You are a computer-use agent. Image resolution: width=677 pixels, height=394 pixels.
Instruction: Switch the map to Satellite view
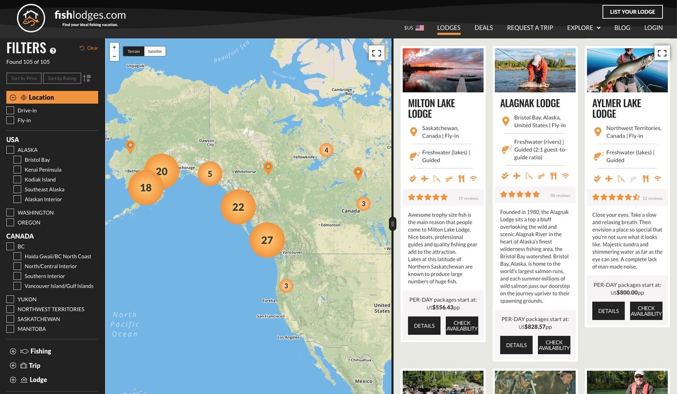pyautogui.click(x=155, y=51)
